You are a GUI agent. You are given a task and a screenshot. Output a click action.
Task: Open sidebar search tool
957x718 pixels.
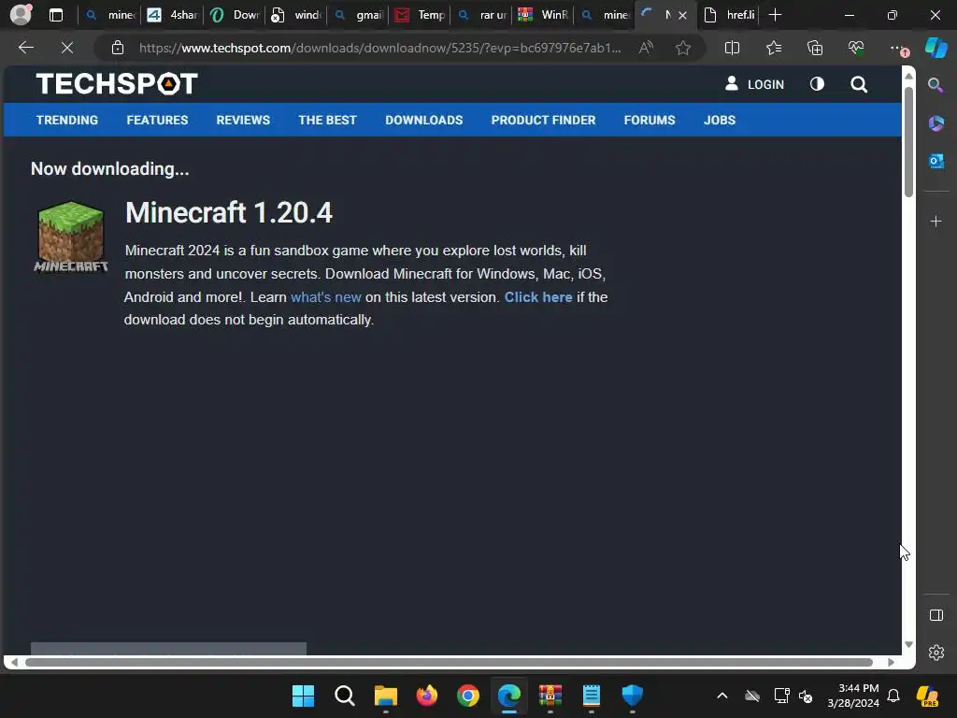tap(936, 85)
